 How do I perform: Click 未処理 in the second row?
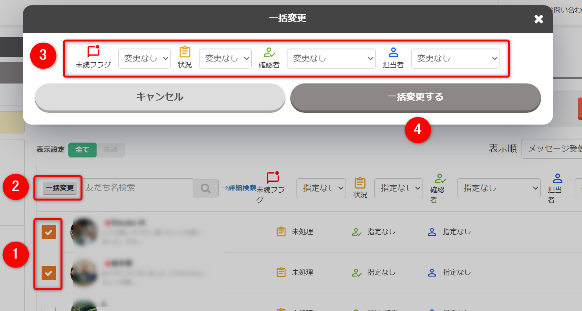(302, 273)
